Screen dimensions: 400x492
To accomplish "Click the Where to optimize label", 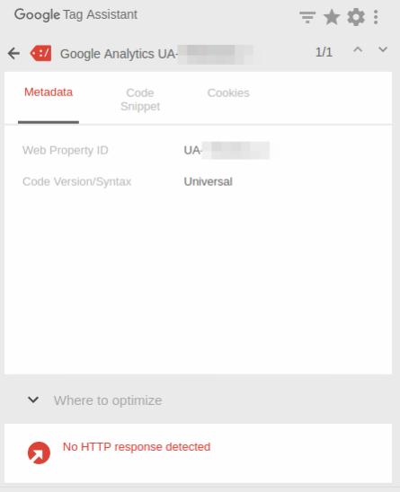I will tap(108, 400).
